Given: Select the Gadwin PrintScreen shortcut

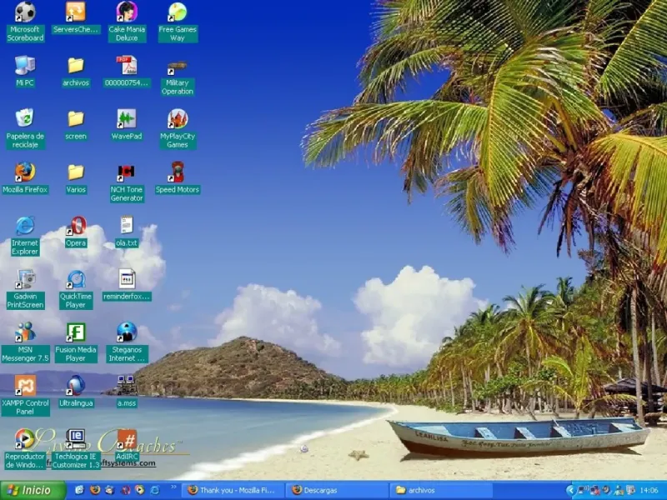Looking at the screenshot, I should click(x=25, y=289).
